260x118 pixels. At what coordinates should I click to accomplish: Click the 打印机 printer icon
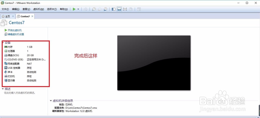(x=6, y=76)
